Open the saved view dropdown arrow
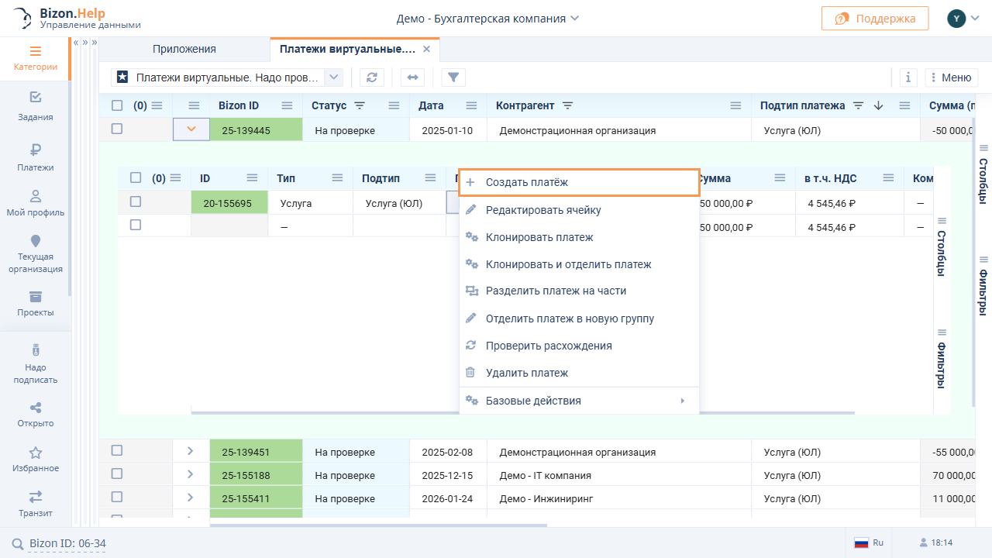992x558 pixels. pos(333,77)
